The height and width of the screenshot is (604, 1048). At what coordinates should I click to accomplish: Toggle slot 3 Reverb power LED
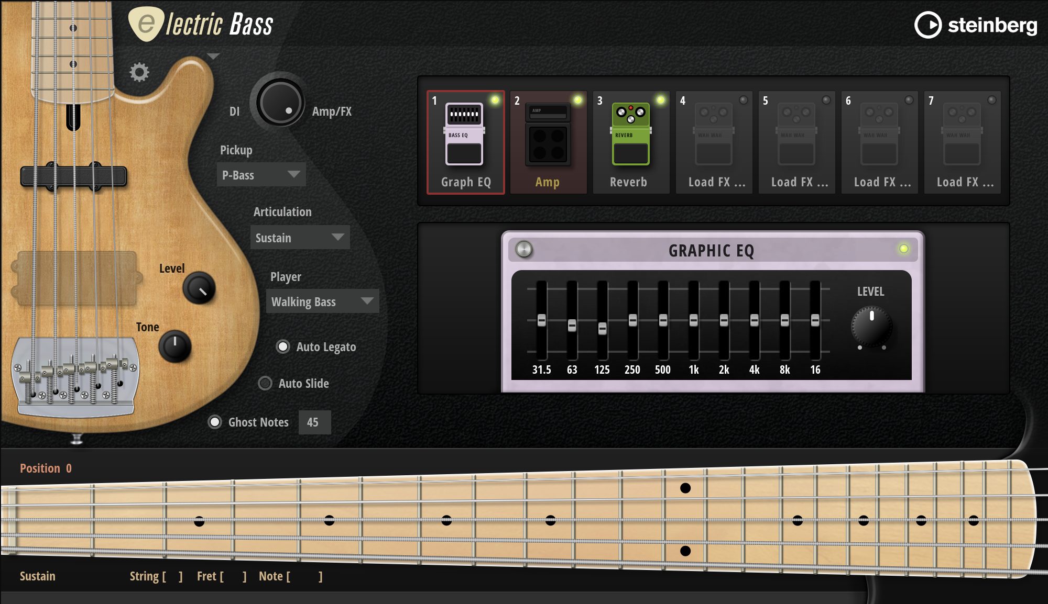pos(661,99)
